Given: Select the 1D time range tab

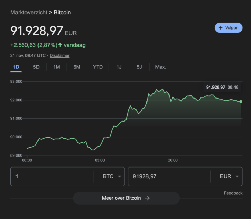Looking at the screenshot, I should 16,67.
